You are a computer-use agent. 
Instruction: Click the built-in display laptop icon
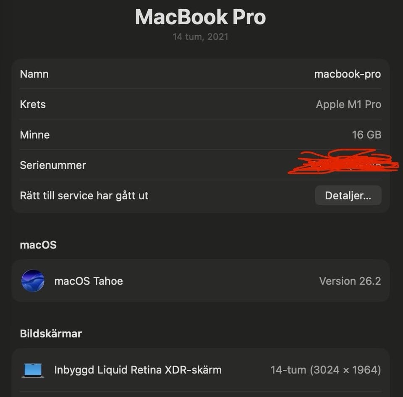click(x=33, y=370)
